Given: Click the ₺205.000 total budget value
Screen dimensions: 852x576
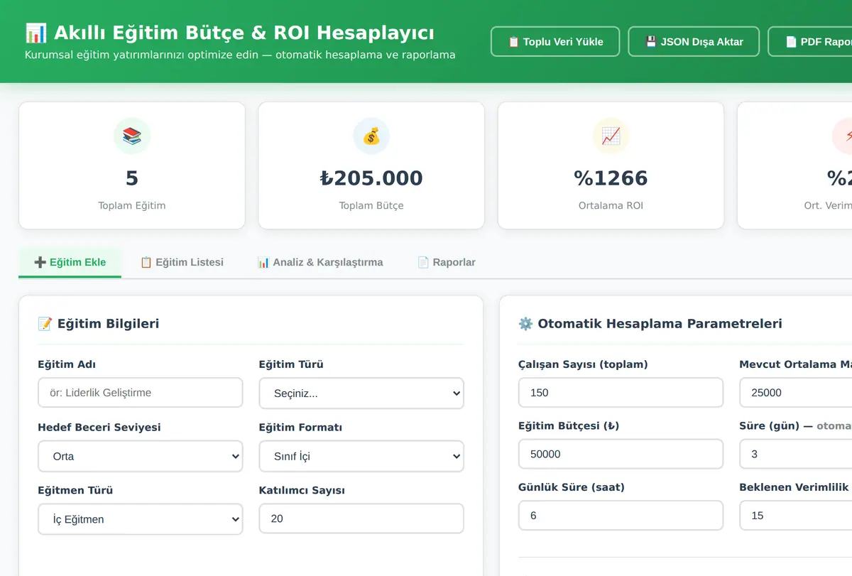Looking at the screenshot, I should tap(371, 178).
